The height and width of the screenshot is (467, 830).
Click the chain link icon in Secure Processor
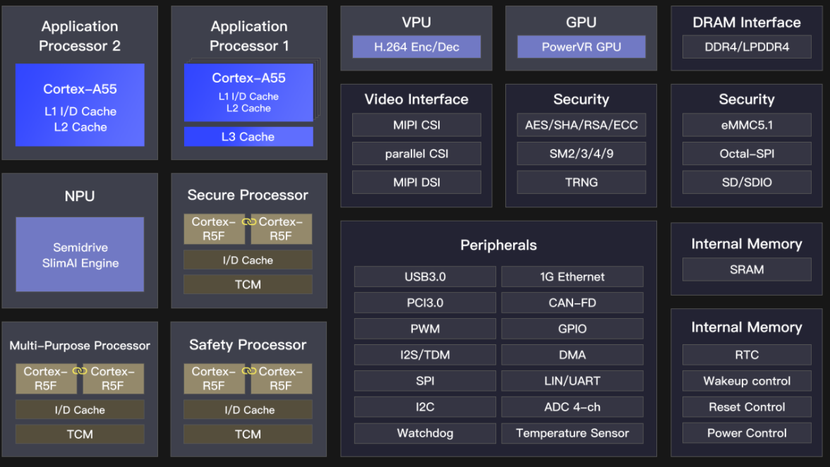click(248, 222)
